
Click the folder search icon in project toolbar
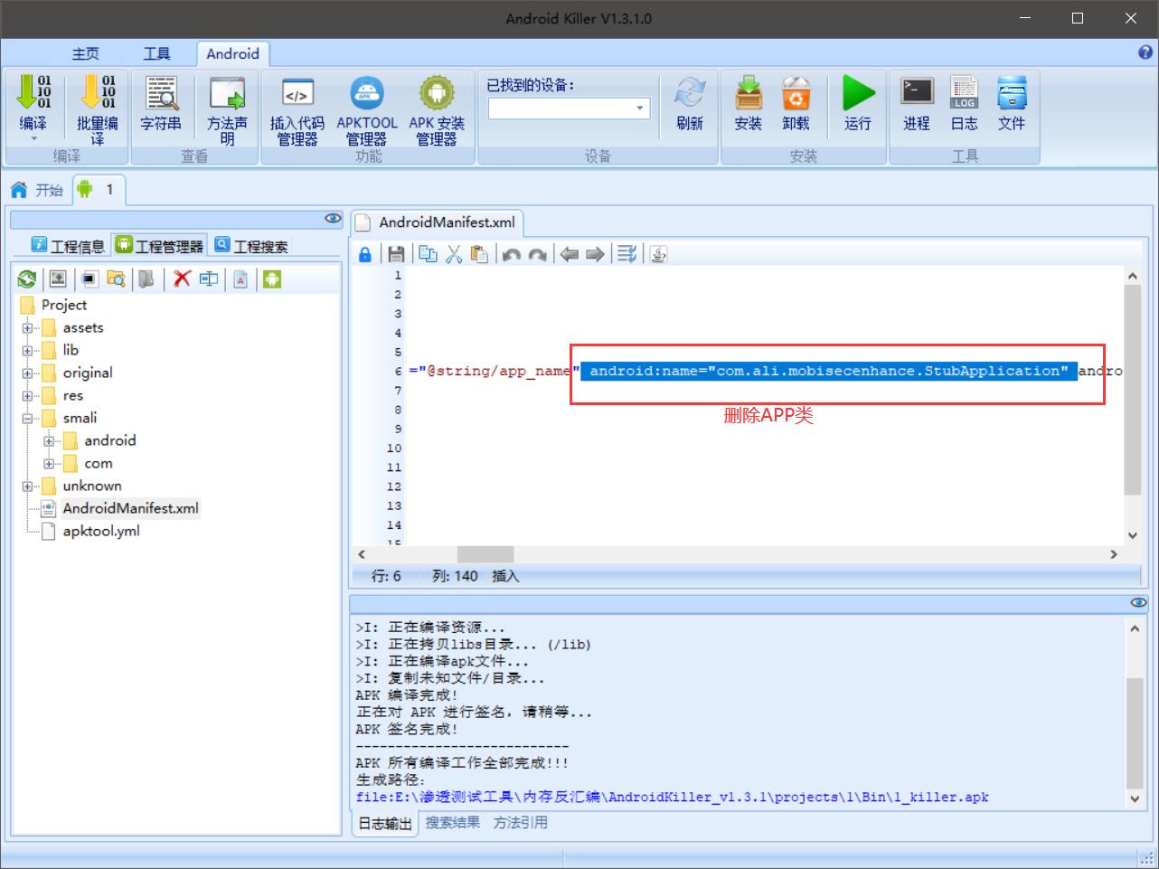tap(116, 279)
